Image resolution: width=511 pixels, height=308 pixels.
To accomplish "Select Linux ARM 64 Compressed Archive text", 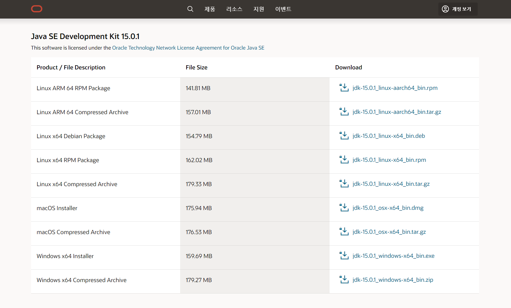I will [x=82, y=112].
